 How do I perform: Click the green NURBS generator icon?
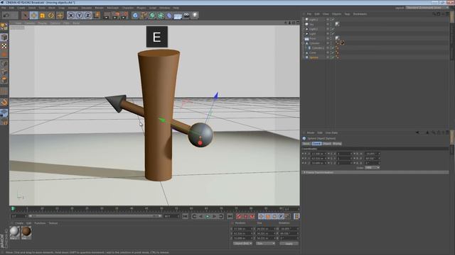[x=152, y=16]
